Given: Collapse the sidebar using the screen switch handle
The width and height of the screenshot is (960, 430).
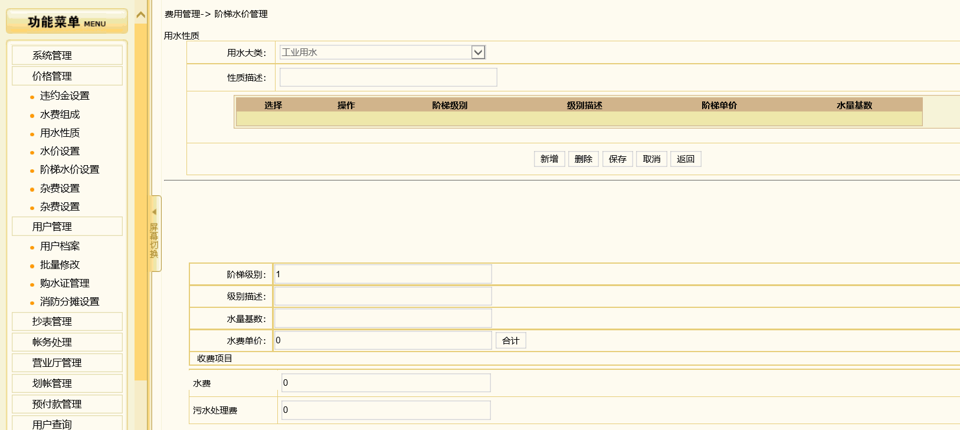Looking at the screenshot, I should pos(155,233).
